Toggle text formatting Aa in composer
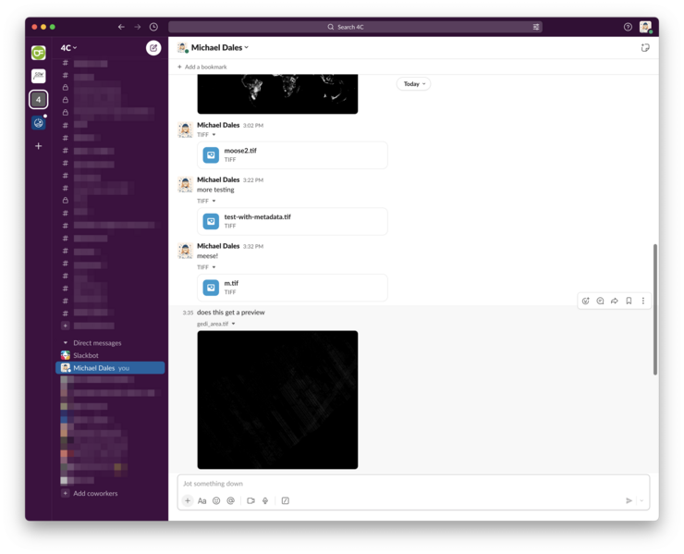684x554 pixels. click(x=202, y=500)
